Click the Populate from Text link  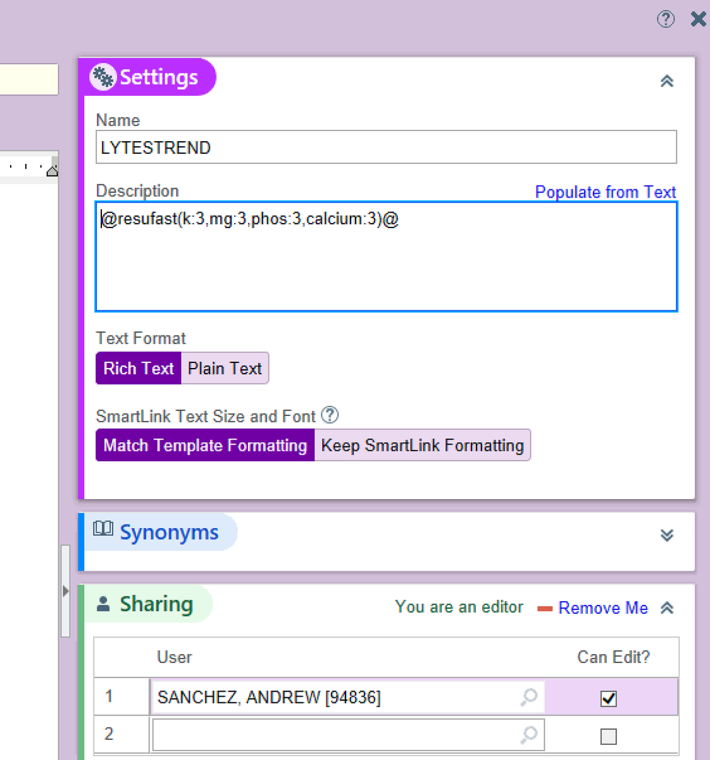606,192
